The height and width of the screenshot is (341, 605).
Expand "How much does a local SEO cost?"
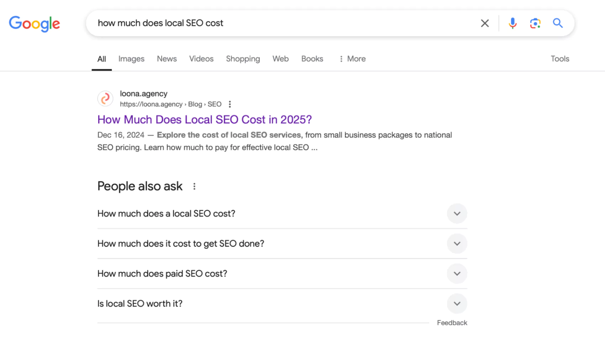(457, 213)
